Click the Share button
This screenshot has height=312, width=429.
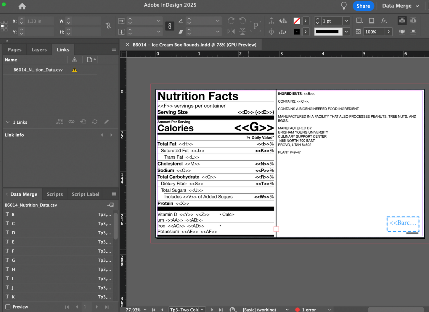363,6
